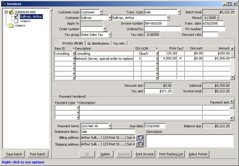Open the Tax group dropdown
Screen dimensions: 239x166
(110, 34)
